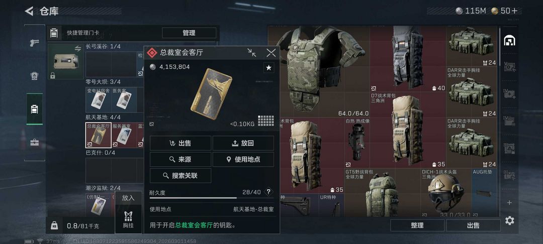Image resolution: width=543 pixels, height=244 pixels.
Task: Toggle favorite star on 总裁室会客厅 card
Action: [x=268, y=68]
